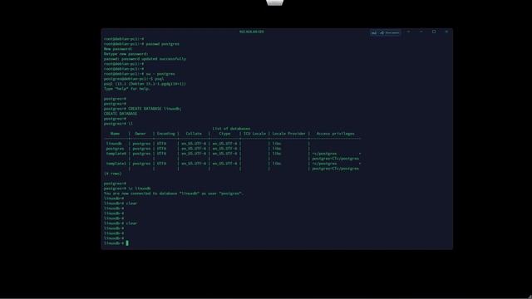The image size is (532, 299).
Task: Click the cursor block at the last linuxdb prompt
Action: [127, 243]
